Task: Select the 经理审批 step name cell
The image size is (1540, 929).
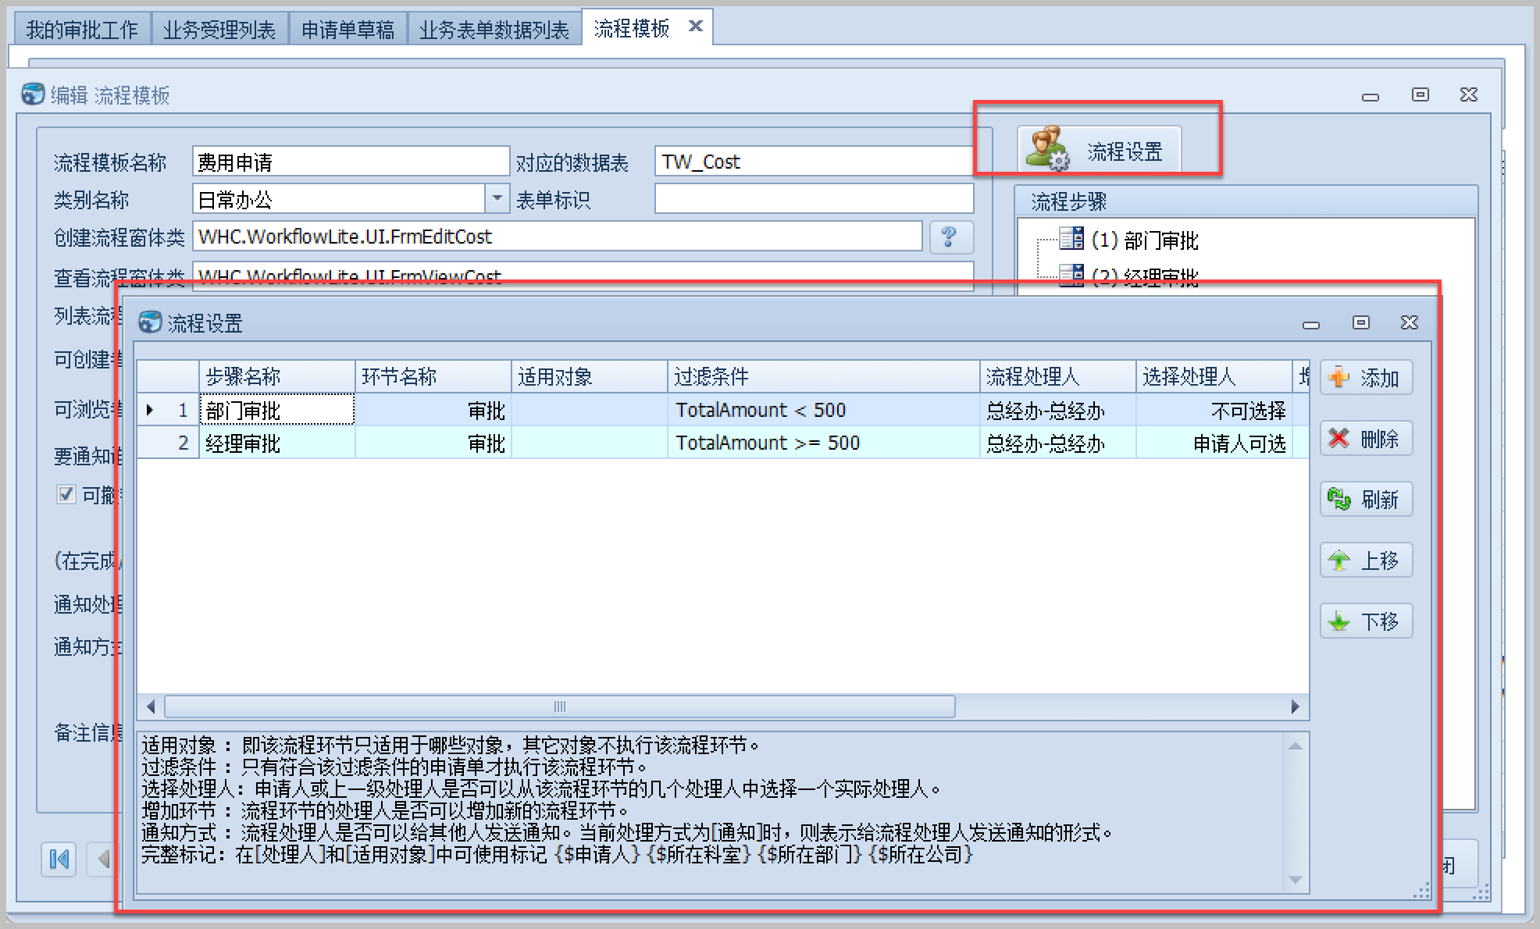Action: point(276,443)
